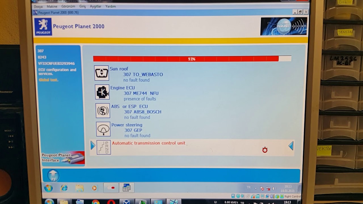Restore the Peugeot Planet 2000 inner window
This screenshot has width=363, height=204.
[x=300, y=12]
